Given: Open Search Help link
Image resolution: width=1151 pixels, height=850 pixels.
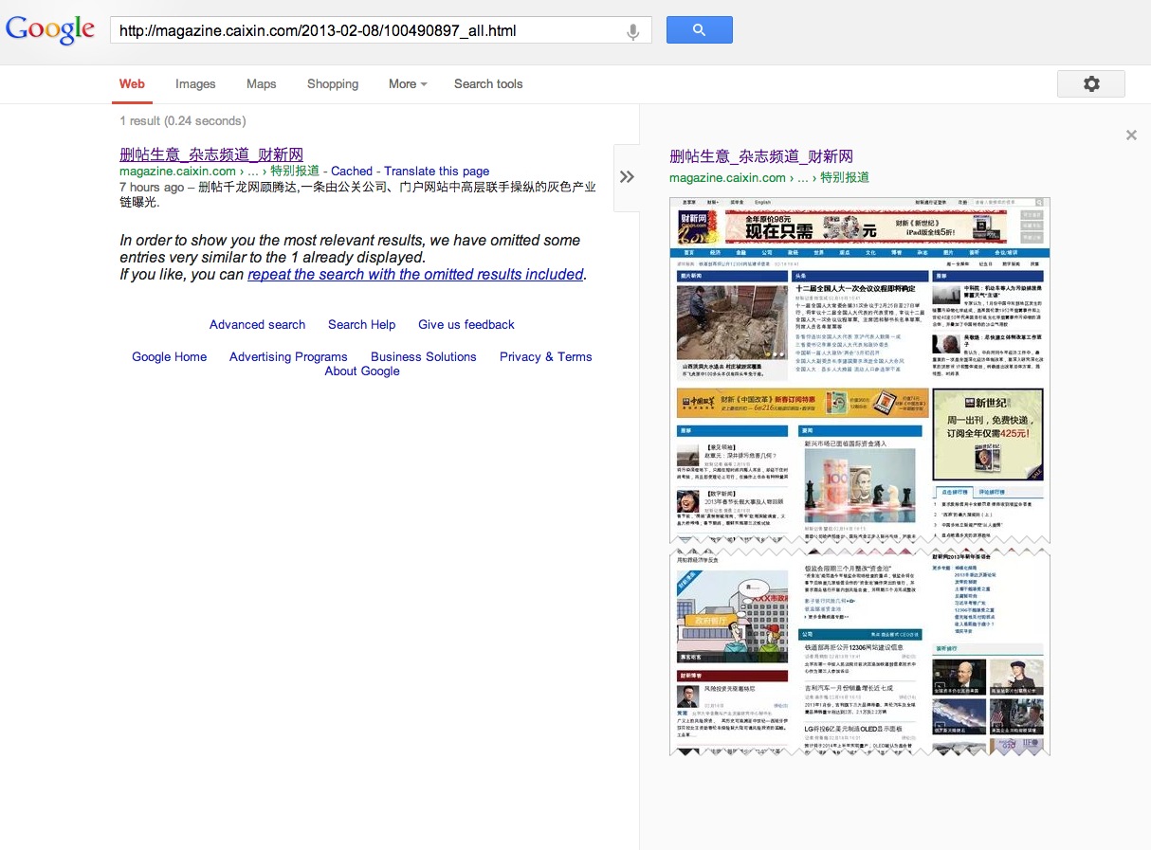Looking at the screenshot, I should coord(362,324).
